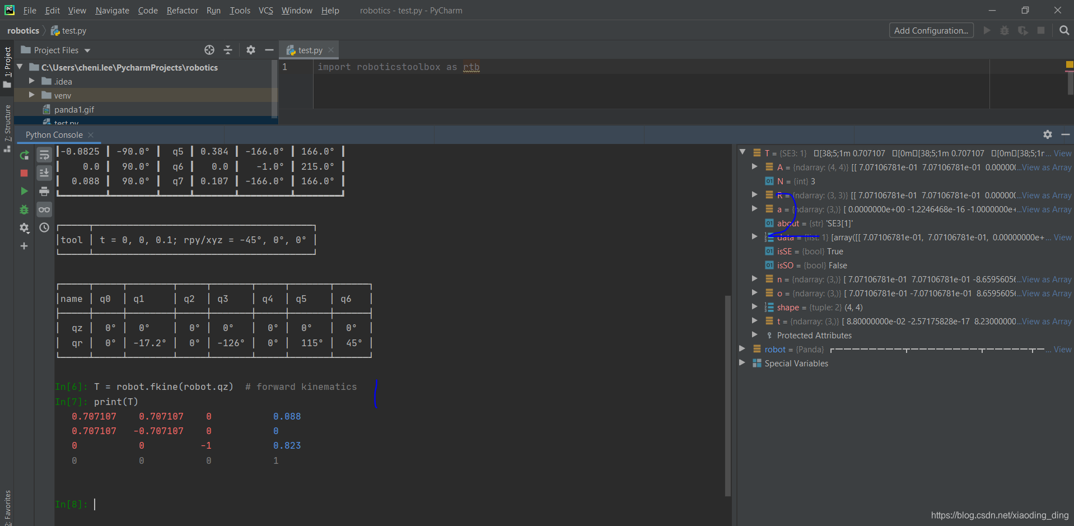
Task: Expand the robot Panda variable entry
Action: pos(743,349)
